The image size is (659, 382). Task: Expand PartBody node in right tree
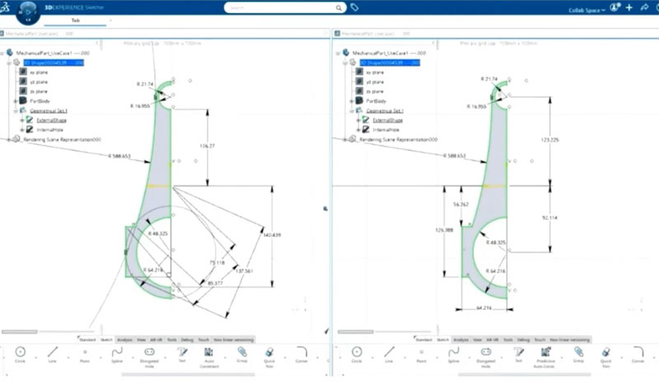coord(352,101)
